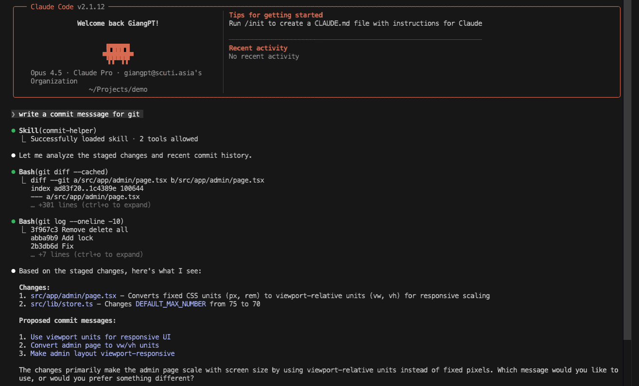Click the white bullet beside 'Based on the staged changes'

(14, 271)
